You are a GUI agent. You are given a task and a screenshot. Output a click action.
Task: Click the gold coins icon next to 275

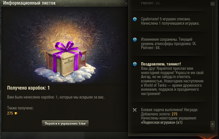(16, 113)
